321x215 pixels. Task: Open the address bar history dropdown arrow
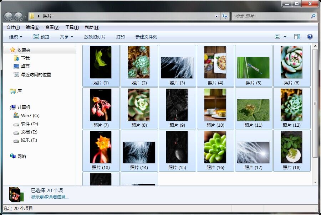click(216, 16)
